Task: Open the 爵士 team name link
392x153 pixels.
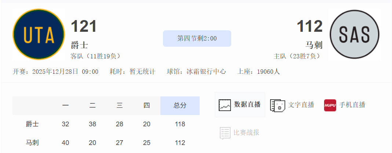Action: [79, 45]
